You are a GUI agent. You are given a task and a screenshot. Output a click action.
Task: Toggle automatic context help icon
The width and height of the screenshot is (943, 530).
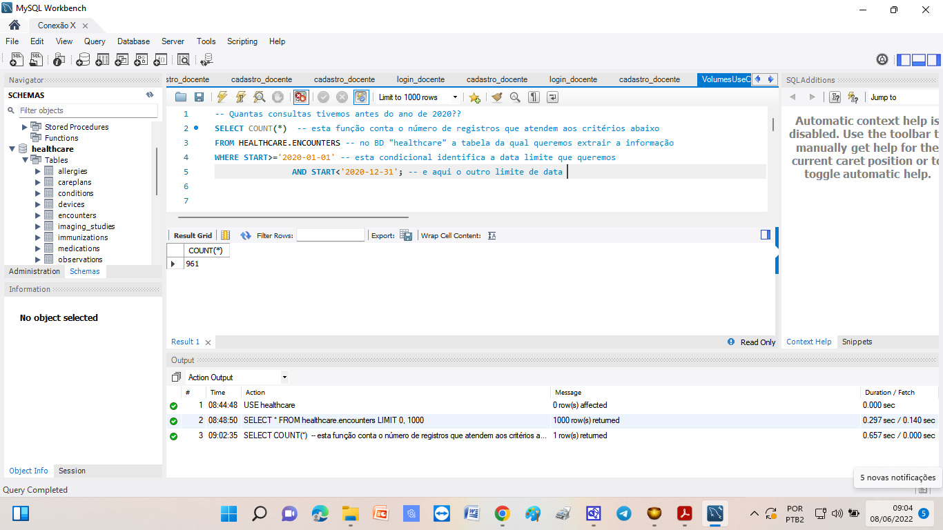(853, 97)
